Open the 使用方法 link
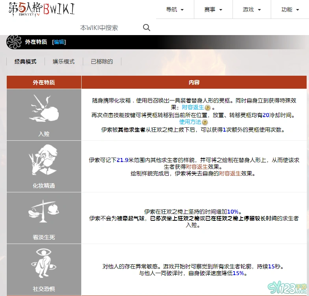The width and height of the screenshot is (309, 296). [x=190, y=122]
